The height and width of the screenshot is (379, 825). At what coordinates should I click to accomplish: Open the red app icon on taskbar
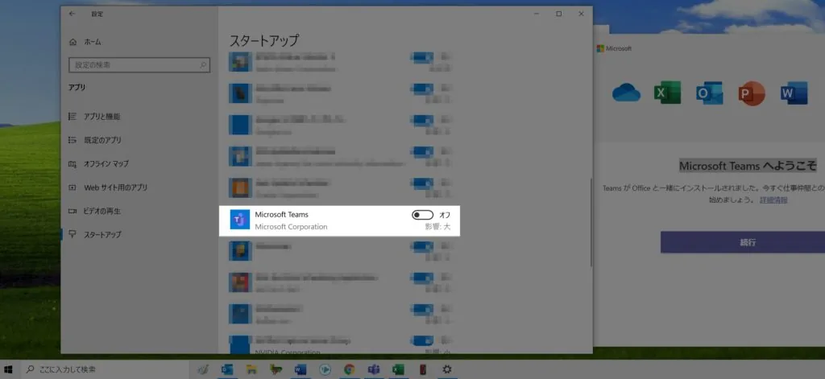point(422,369)
